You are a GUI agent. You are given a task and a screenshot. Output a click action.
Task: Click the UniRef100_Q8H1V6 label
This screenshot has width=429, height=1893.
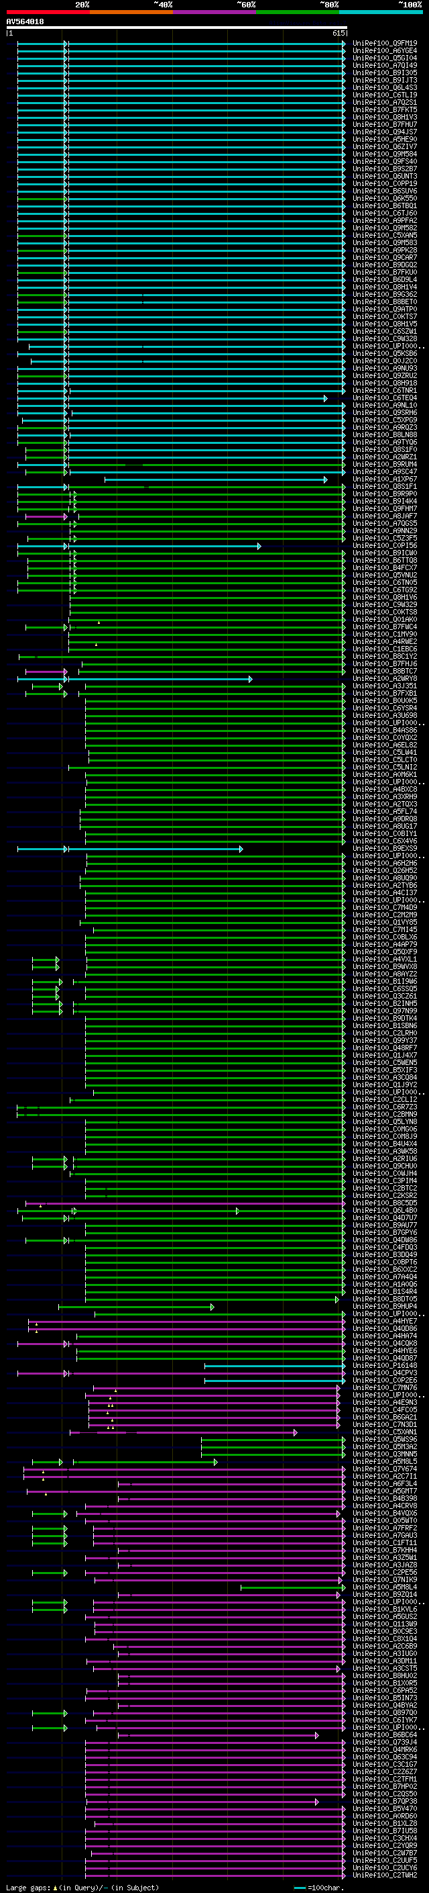(x=385, y=598)
